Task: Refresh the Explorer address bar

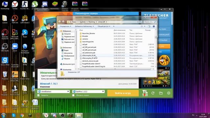Action: point(141,22)
